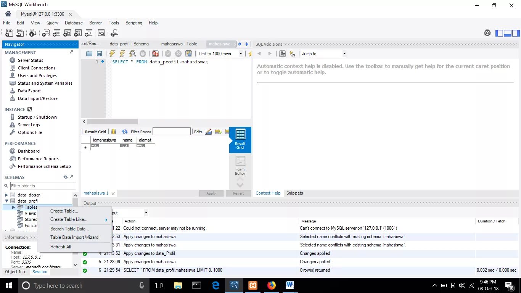
Task: Click the Filter objects search field
Action: [x=43, y=186]
